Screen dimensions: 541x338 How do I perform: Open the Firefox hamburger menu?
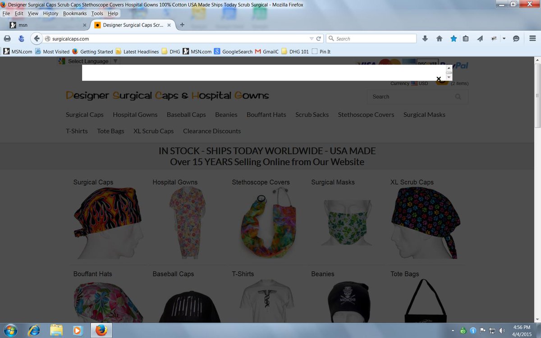click(532, 39)
